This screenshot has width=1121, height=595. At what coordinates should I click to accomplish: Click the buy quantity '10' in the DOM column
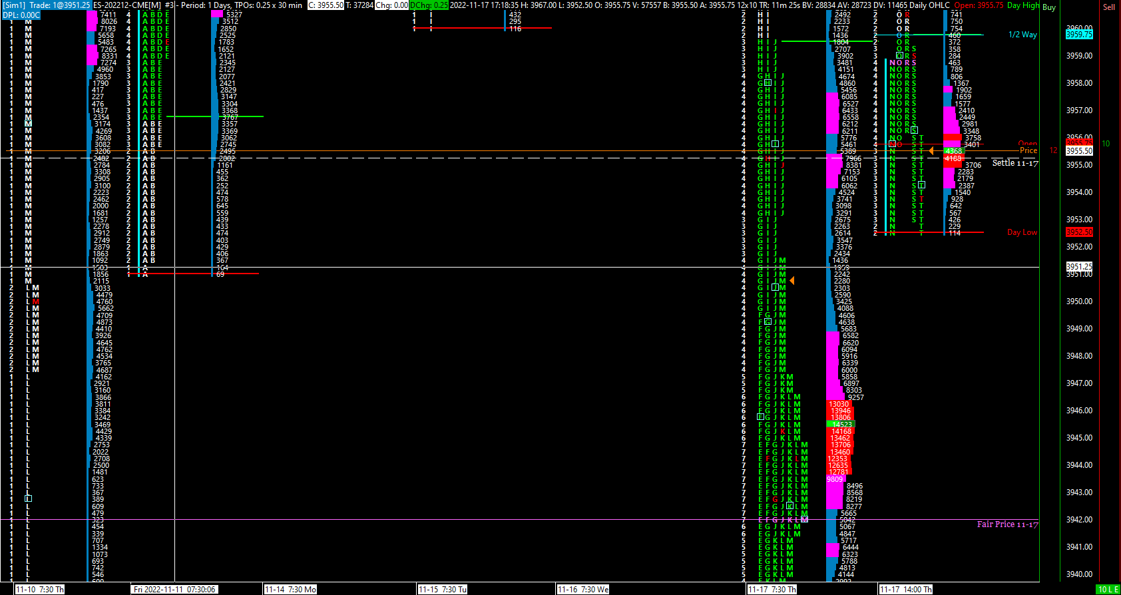click(1106, 144)
